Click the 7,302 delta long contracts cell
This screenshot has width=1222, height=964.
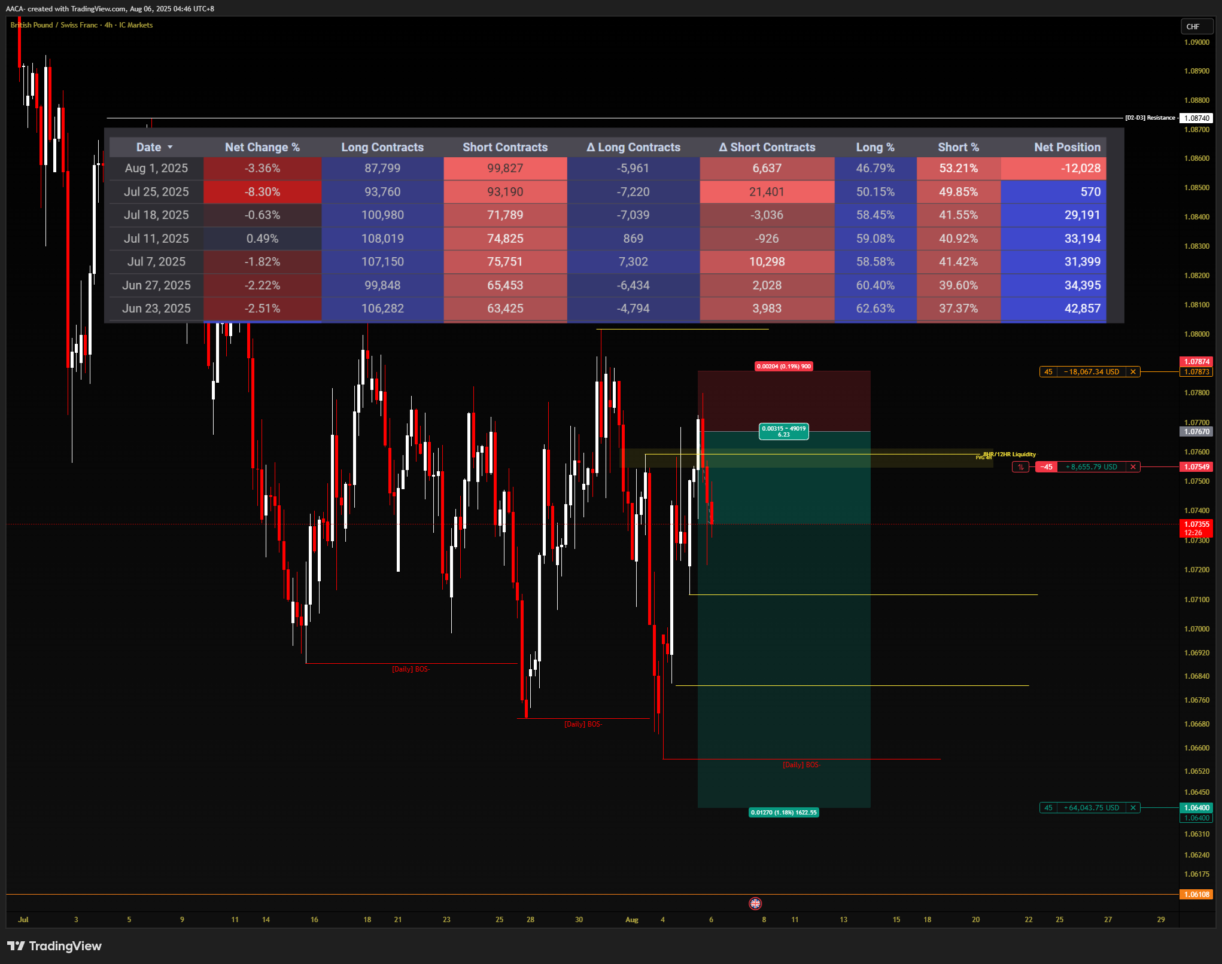(633, 262)
